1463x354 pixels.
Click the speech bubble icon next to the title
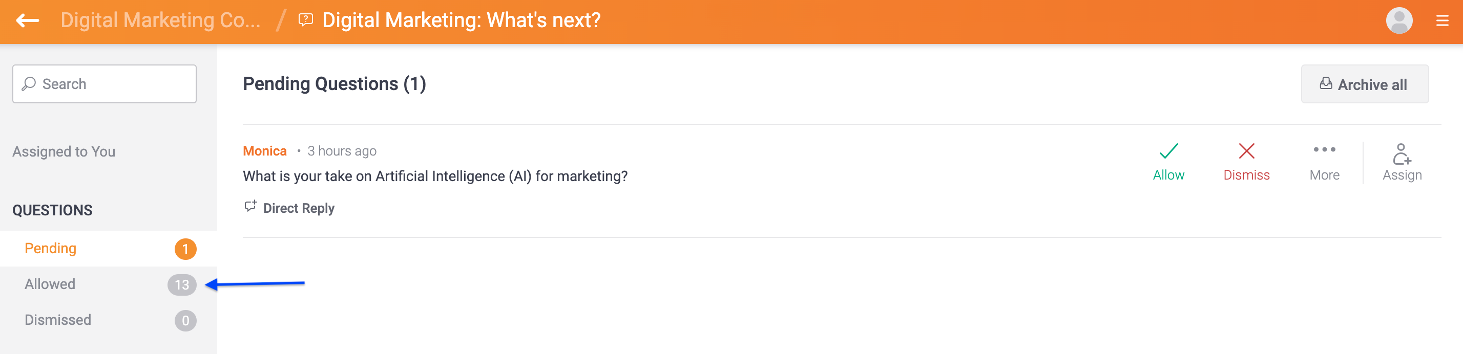click(305, 20)
